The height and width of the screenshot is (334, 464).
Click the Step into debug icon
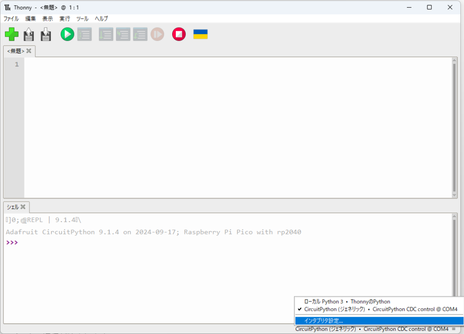[x=123, y=34]
